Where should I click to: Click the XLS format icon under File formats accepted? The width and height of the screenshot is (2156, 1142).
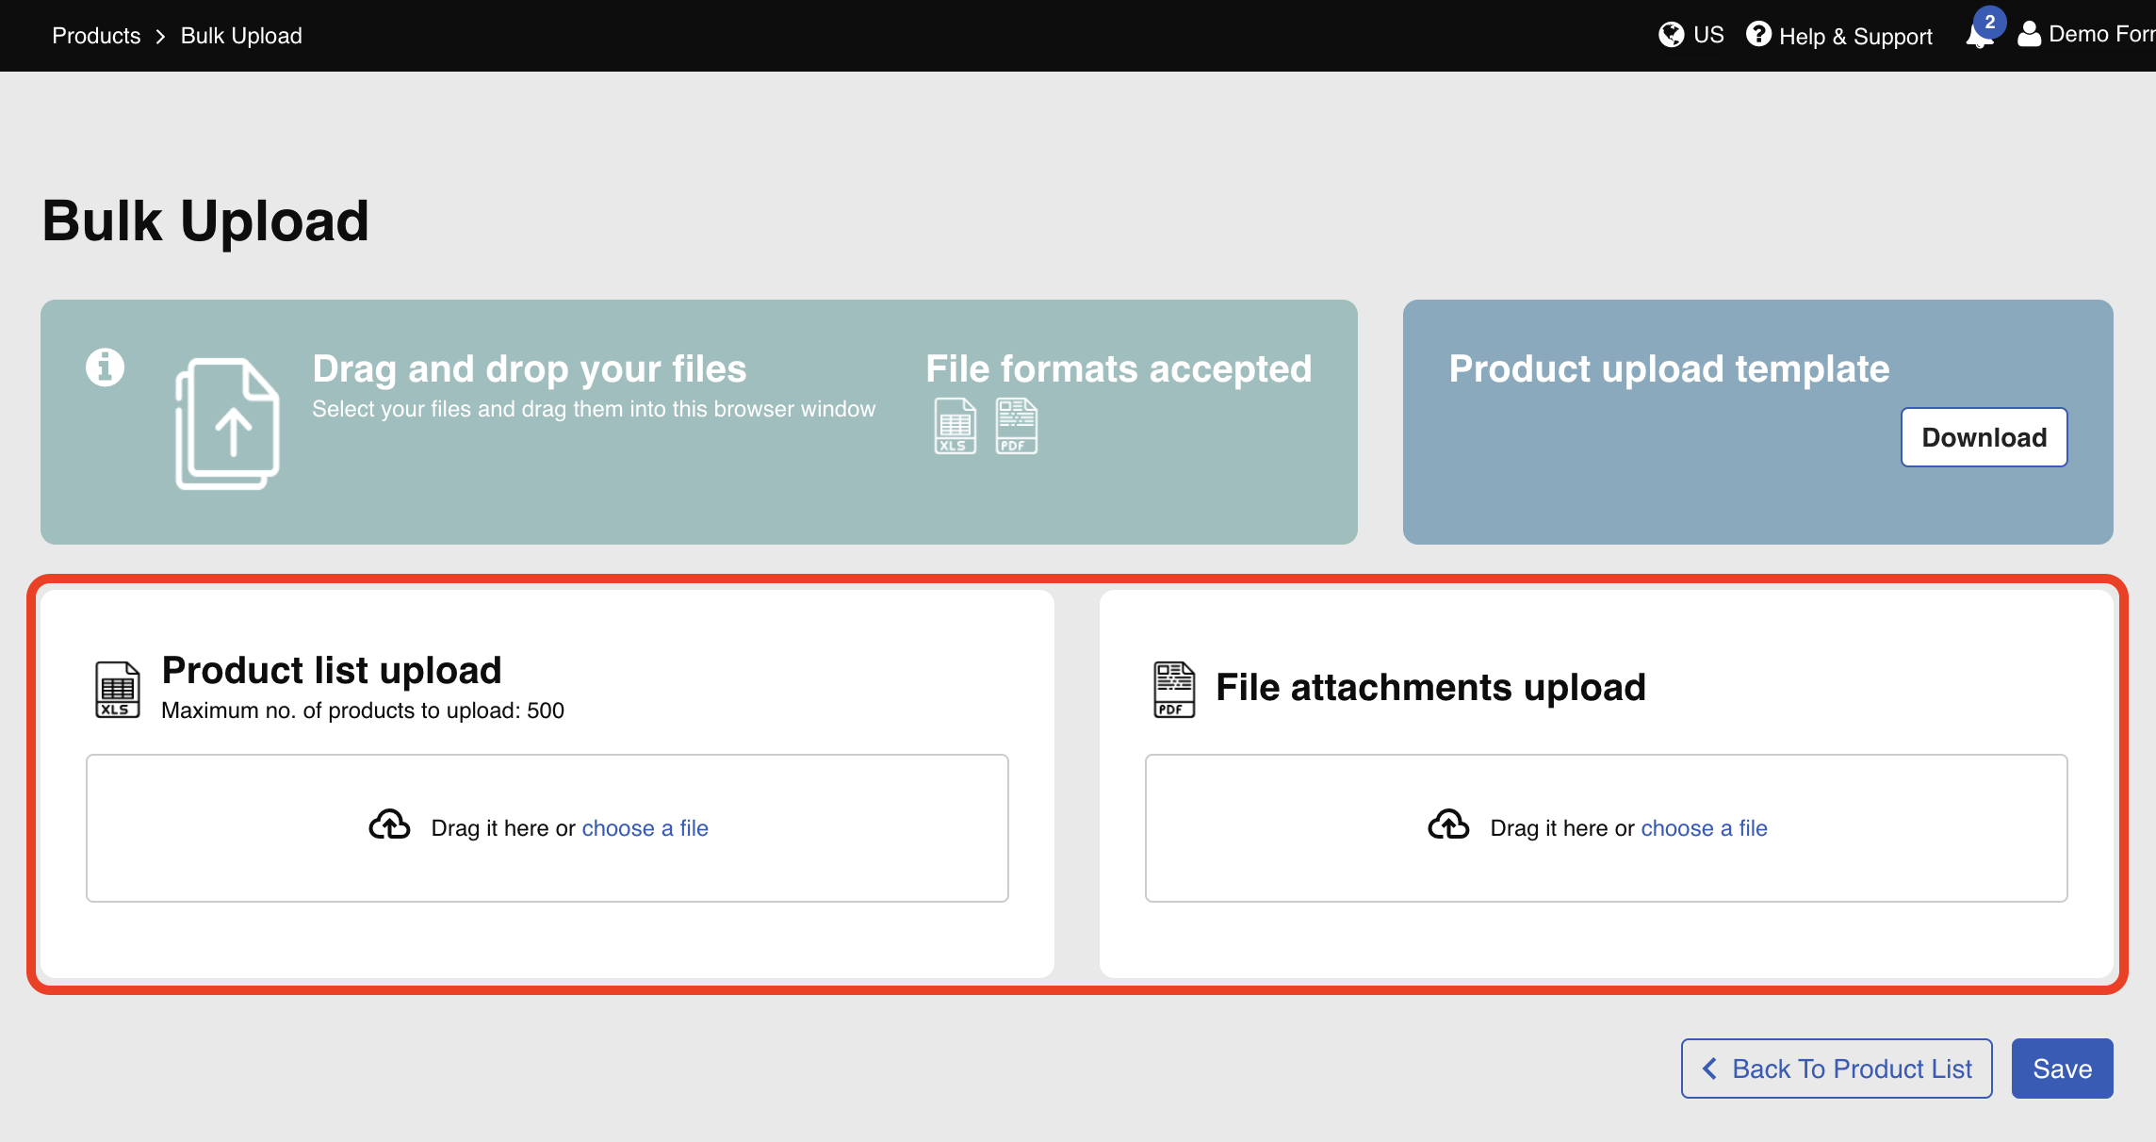[x=955, y=426]
